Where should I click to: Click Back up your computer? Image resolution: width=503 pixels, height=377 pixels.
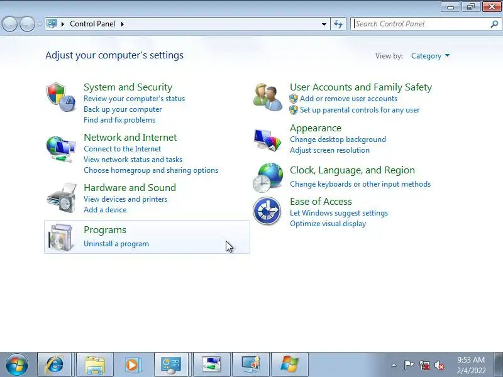(x=123, y=109)
